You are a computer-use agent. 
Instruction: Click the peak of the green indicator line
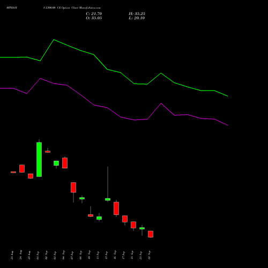[x=54, y=40]
